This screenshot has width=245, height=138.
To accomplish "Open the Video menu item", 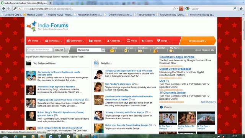I will point(132,41).
